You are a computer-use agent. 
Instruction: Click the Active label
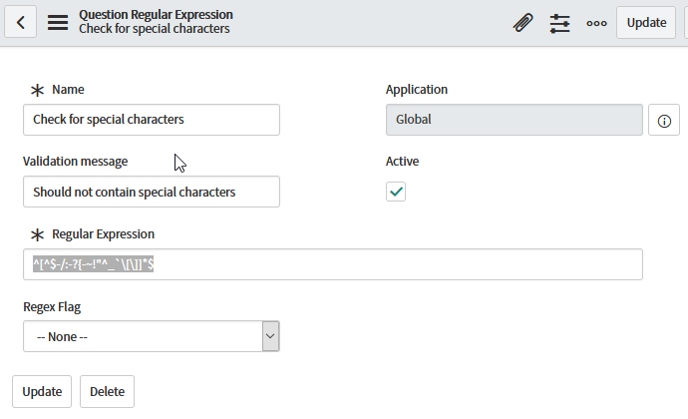tap(402, 162)
